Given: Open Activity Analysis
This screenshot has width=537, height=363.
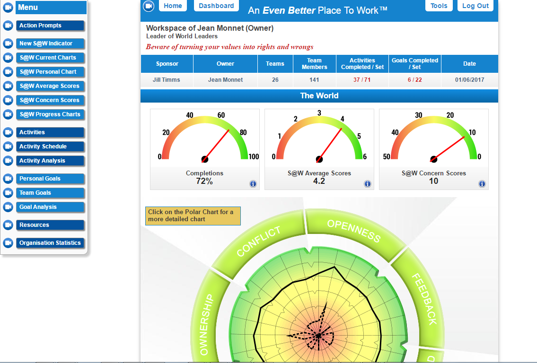Looking at the screenshot, I should click(50, 161).
